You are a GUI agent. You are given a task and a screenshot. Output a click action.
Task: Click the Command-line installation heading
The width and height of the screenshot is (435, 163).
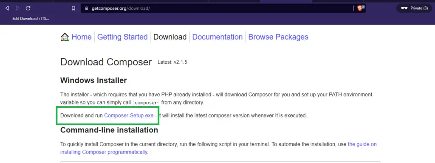click(x=109, y=130)
